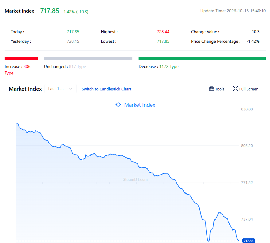Image resolution: width=270 pixels, height=243 pixels.
Task: Click the 838.88 axis label
Action: [247, 109]
